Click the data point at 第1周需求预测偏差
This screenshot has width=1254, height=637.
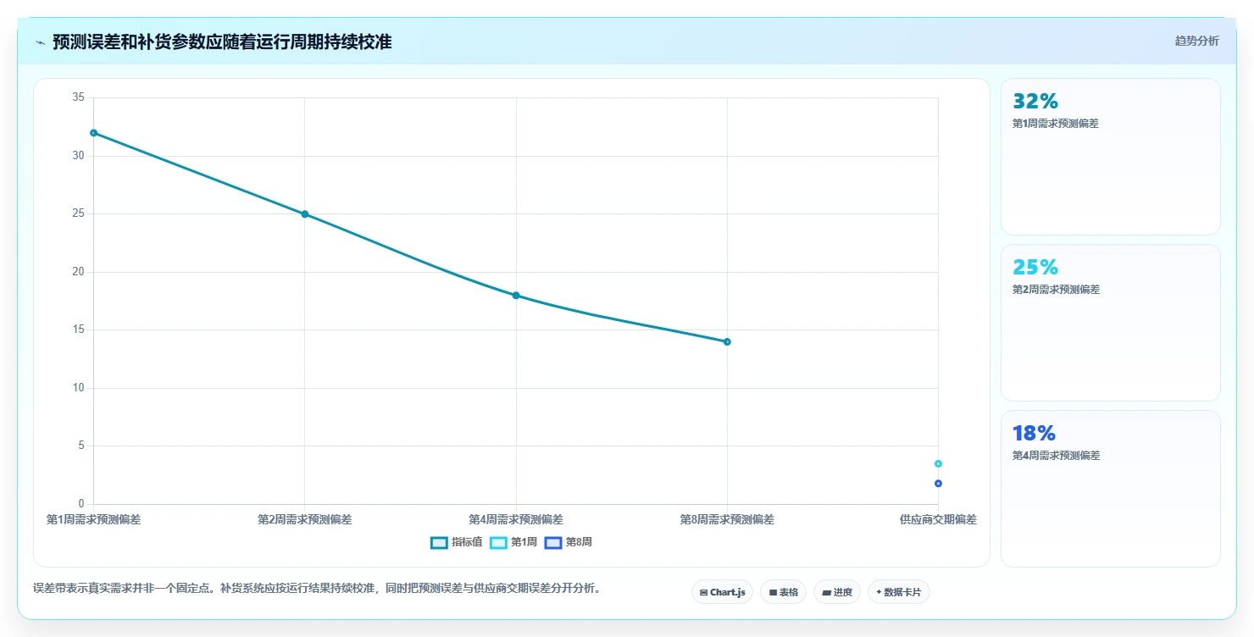tap(93, 133)
